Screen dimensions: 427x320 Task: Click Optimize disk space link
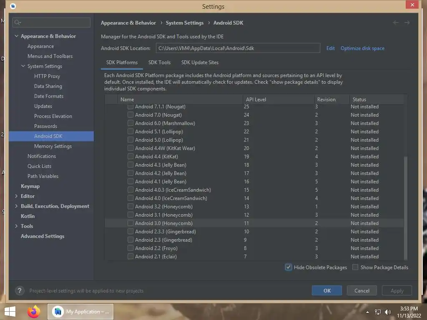[x=362, y=48]
